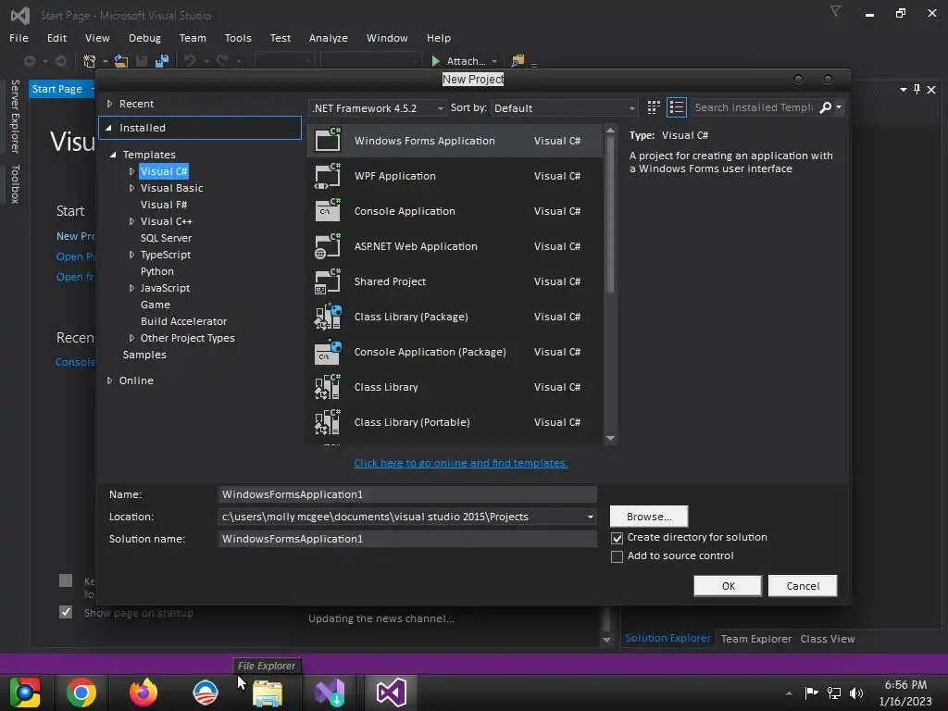Click the Start debugging play arrow
The height and width of the screenshot is (711, 948).
pyautogui.click(x=435, y=60)
